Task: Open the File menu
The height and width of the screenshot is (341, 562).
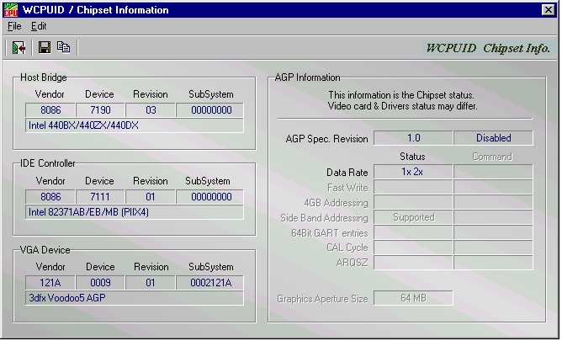Action: [14, 26]
